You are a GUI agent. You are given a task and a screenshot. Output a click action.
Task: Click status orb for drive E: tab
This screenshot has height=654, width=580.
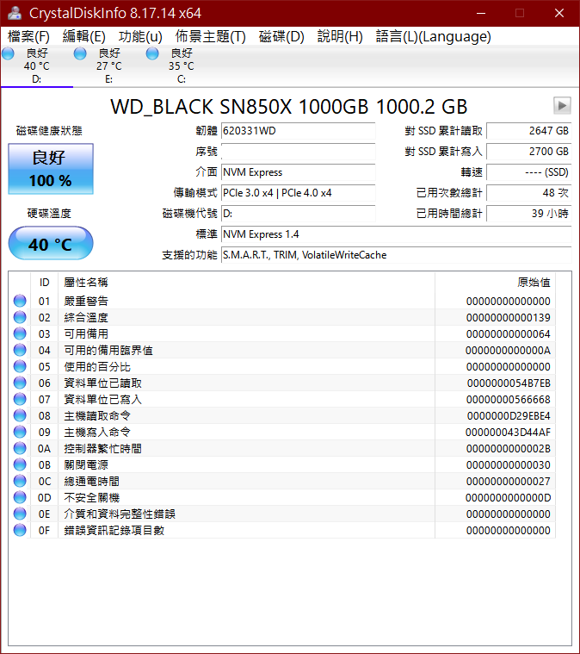(x=80, y=53)
